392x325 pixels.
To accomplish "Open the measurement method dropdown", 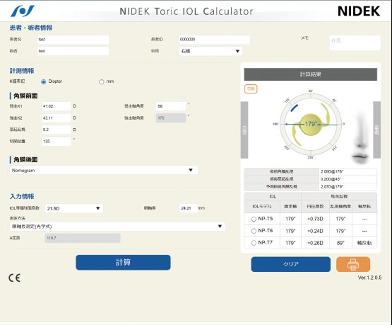I will (x=117, y=227).
